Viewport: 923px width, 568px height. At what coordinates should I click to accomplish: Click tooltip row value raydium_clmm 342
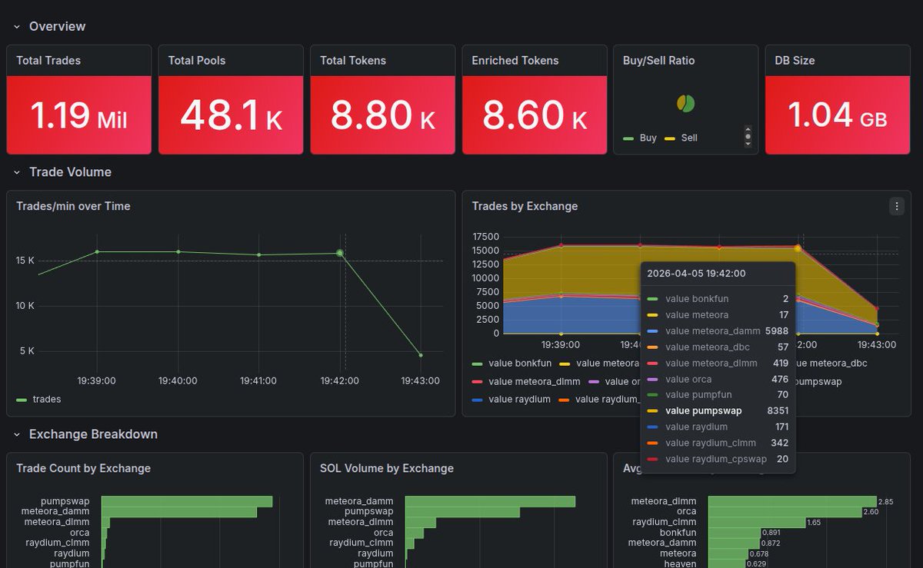[718, 443]
